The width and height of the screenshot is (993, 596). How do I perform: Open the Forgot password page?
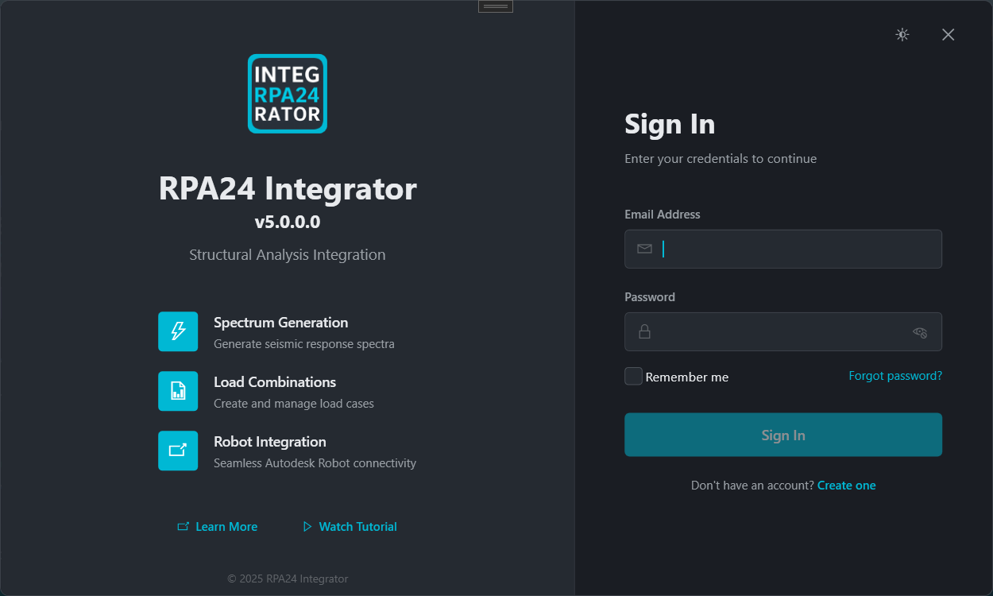[895, 375]
